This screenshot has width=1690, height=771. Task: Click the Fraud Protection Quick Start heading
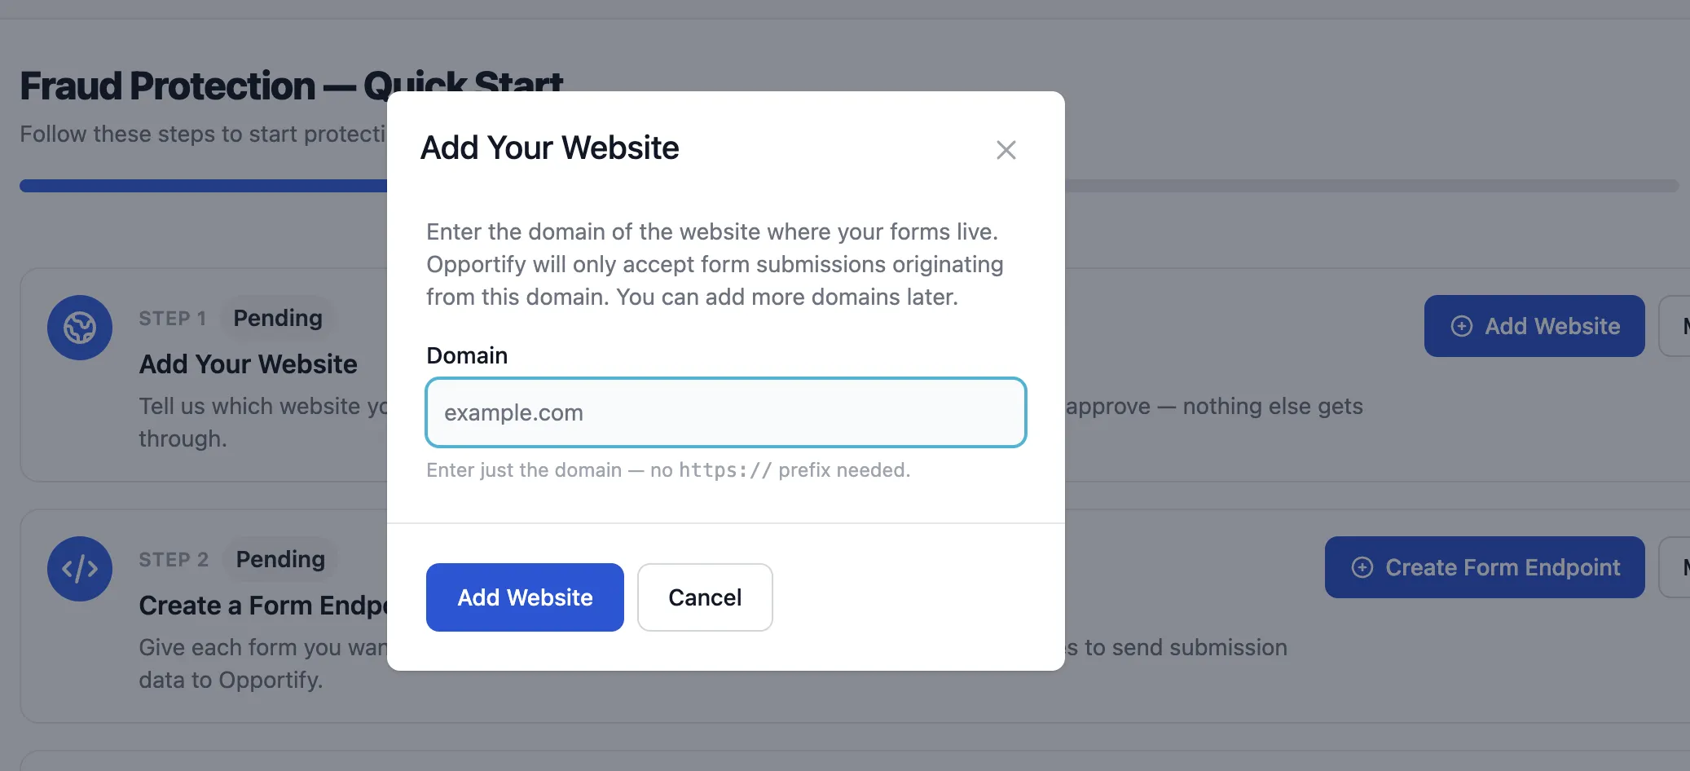pos(292,85)
